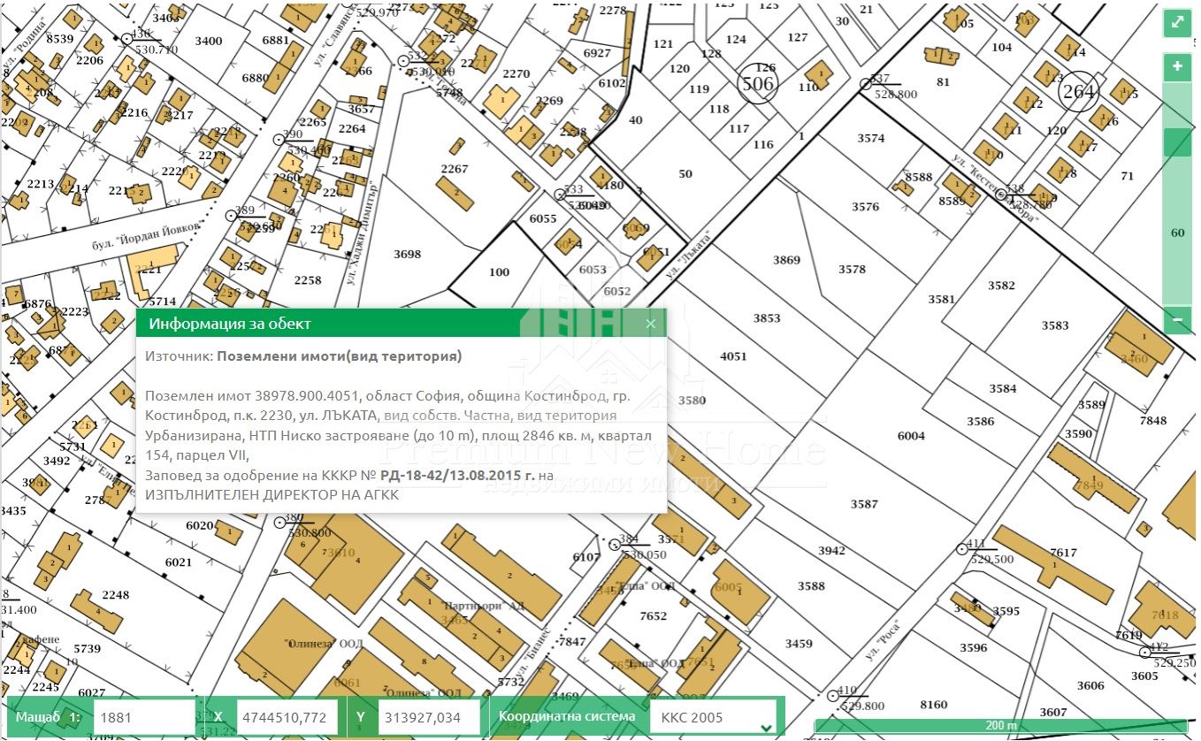The image size is (1201, 741).
Task: Click survey point marker 410
Action: pos(831,696)
